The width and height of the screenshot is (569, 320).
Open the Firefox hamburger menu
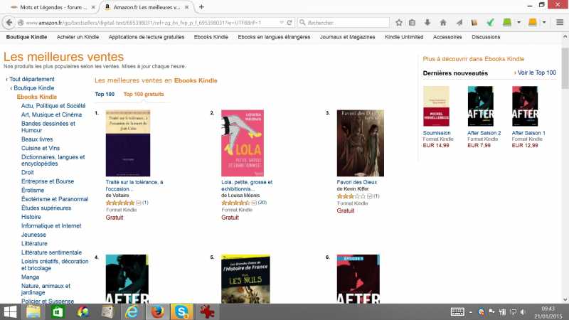click(x=560, y=23)
